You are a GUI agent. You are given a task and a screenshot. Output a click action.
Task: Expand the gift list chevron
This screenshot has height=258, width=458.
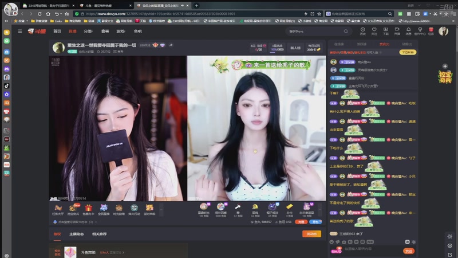point(320,209)
